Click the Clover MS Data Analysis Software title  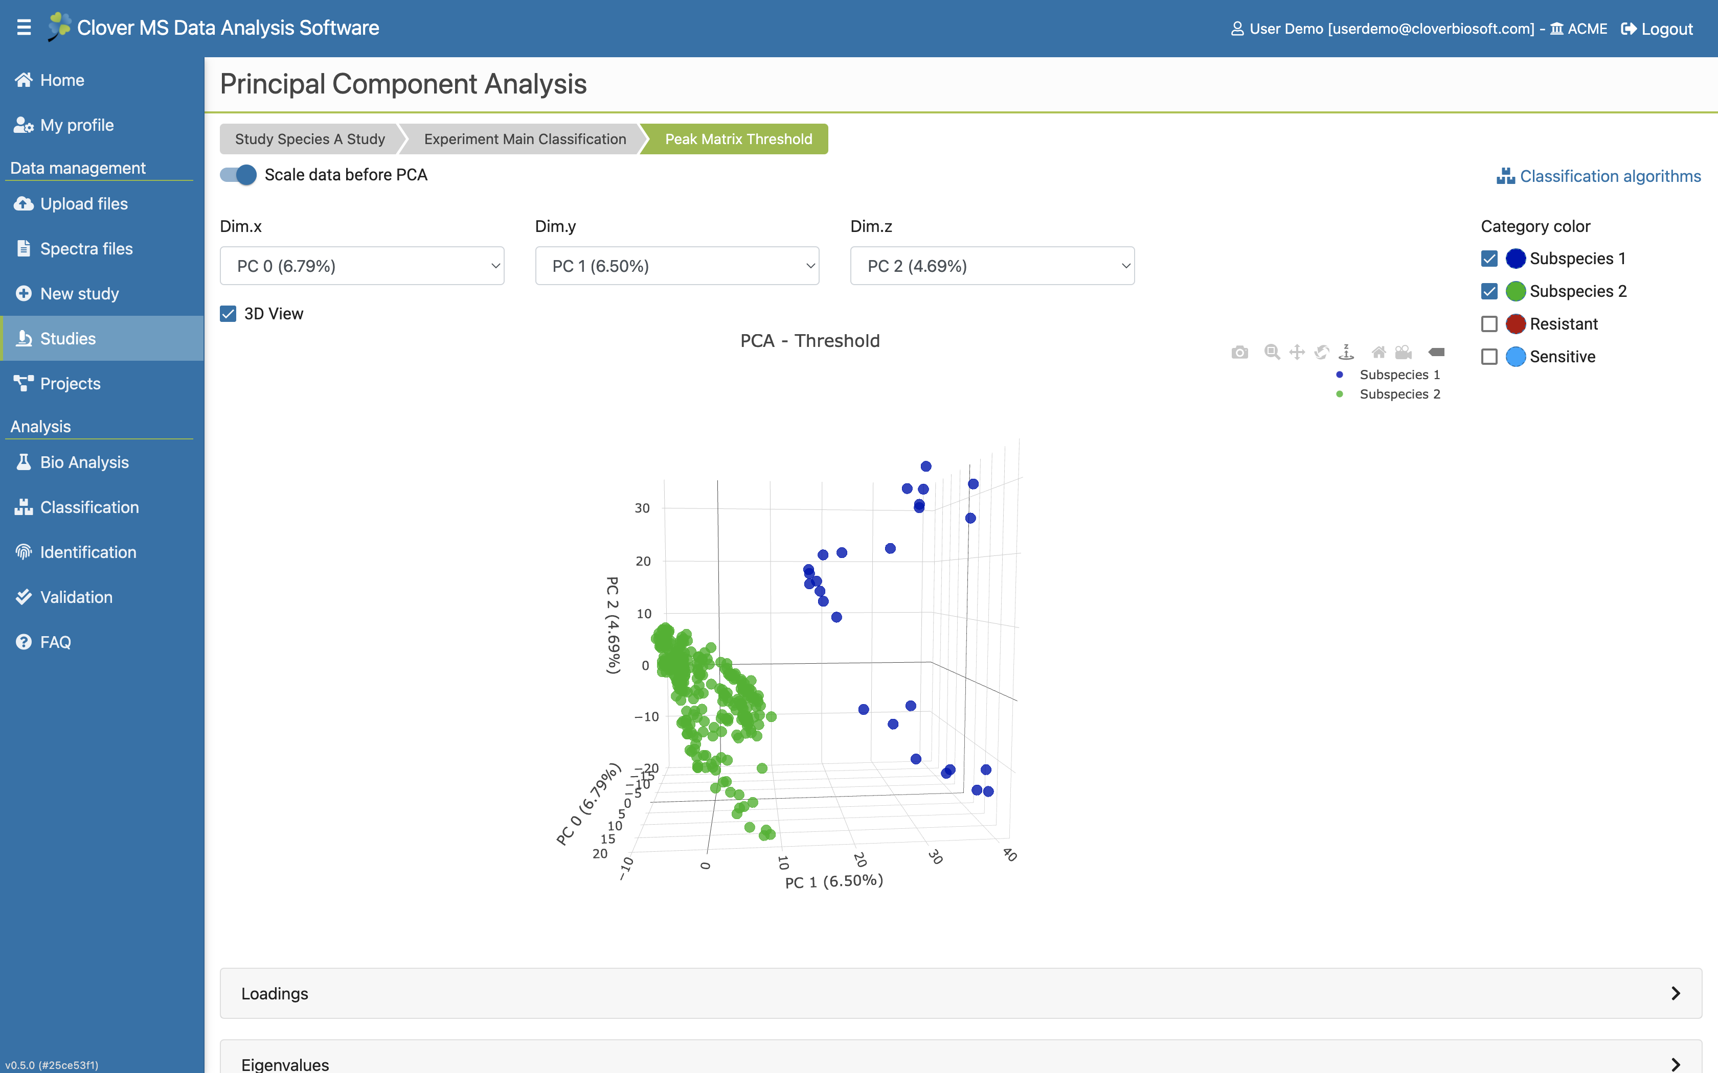coord(228,28)
